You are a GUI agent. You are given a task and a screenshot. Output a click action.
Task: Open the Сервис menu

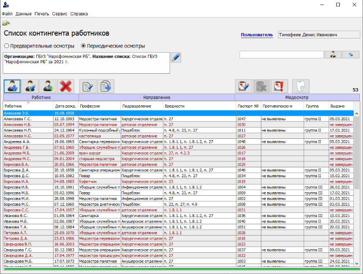60,14
